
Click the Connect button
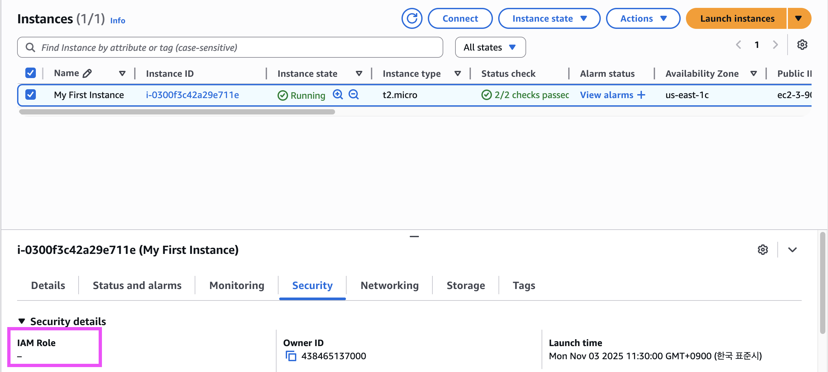(x=460, y=19)
